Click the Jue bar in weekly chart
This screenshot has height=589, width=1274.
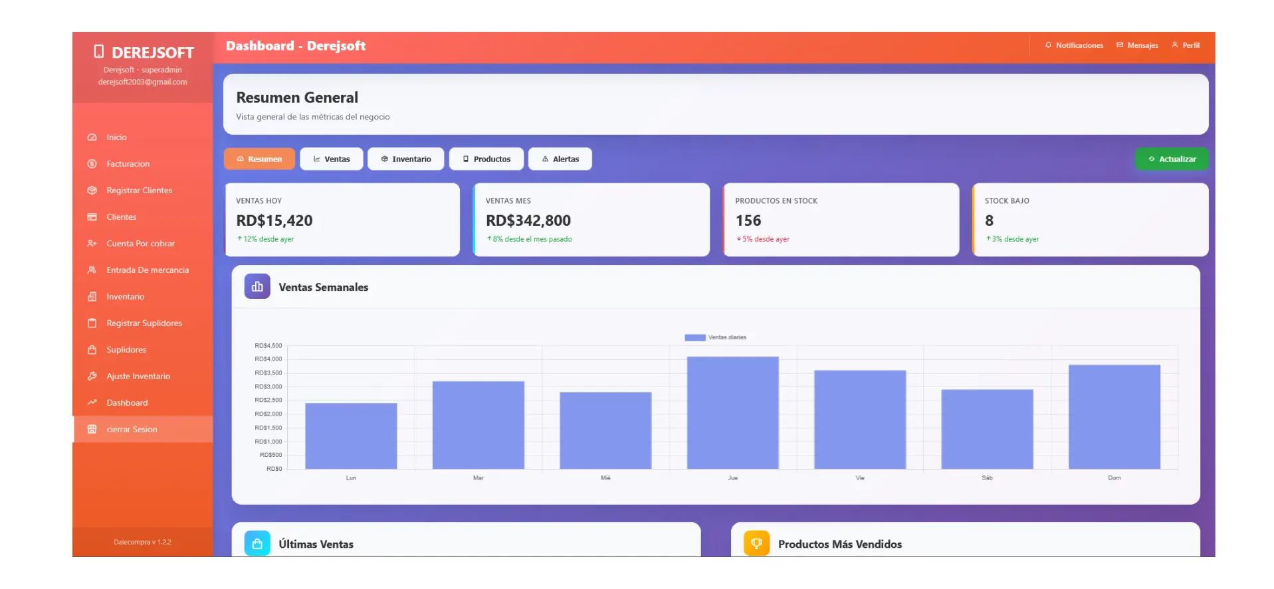click(x=732, y=412)
